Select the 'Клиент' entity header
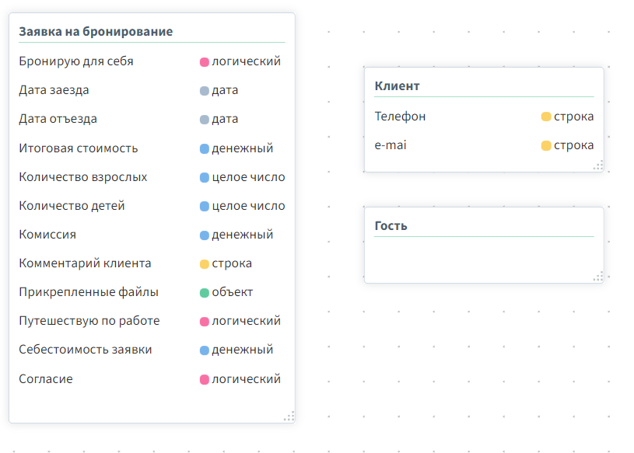Image resolution: width=634 pixels, height=453 pixels. tap(397, 86)
